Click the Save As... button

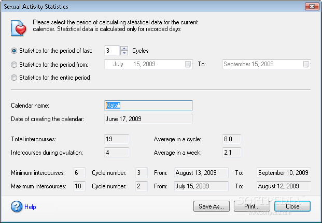click(x=212, y=206)
